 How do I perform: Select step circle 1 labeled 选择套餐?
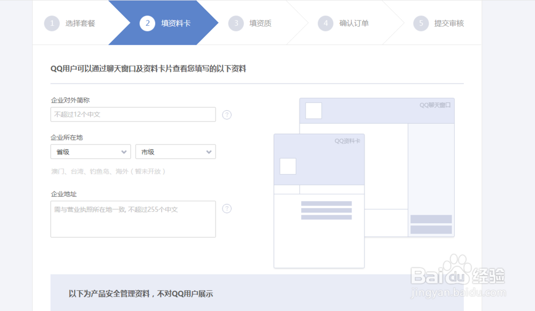coord(52,23)
